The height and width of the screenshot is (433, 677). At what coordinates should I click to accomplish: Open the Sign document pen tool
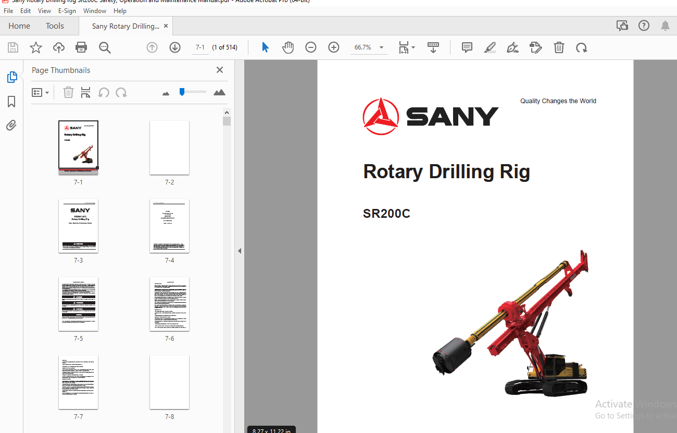[x=512, y=47]
